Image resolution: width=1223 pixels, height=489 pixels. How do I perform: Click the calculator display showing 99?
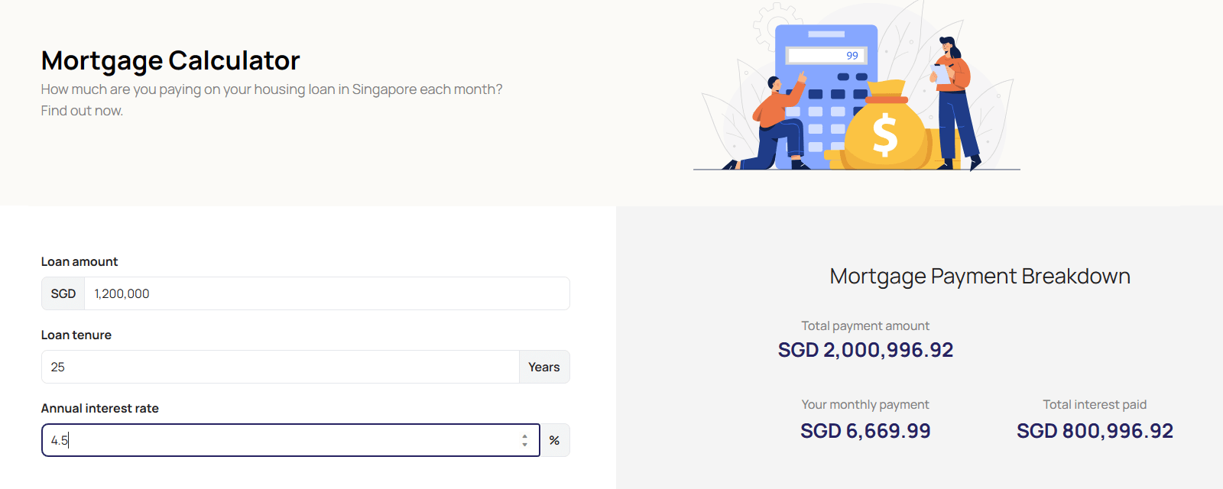click(x=826, y=56)
